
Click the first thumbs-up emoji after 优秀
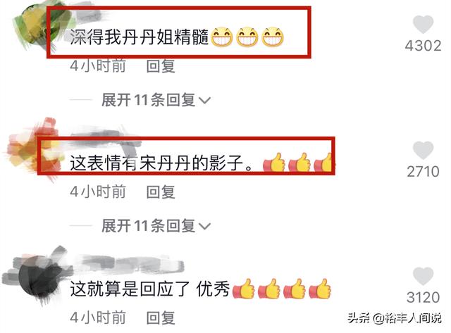pyautogui.click(x=244, y=289)
